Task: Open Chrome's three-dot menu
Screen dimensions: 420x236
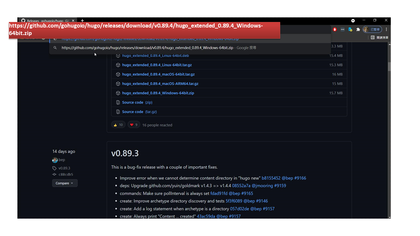Action: pyautogui.click(x=386, y=29)
